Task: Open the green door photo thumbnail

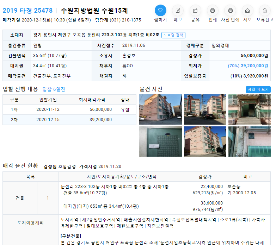Action: (x=160, y=142)
